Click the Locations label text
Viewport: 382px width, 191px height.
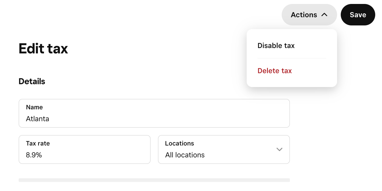coord(179,144)
